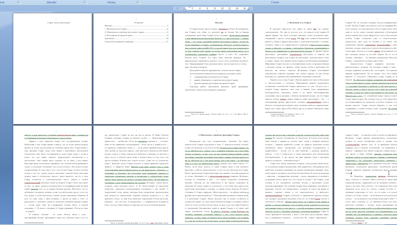Open the Шрифт (Font) dialog launcher
Screen dimensions: 397x225
(84, 2)
